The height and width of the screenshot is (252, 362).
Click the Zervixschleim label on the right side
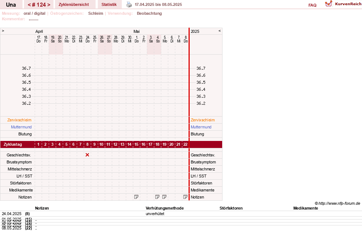(203, 120)
